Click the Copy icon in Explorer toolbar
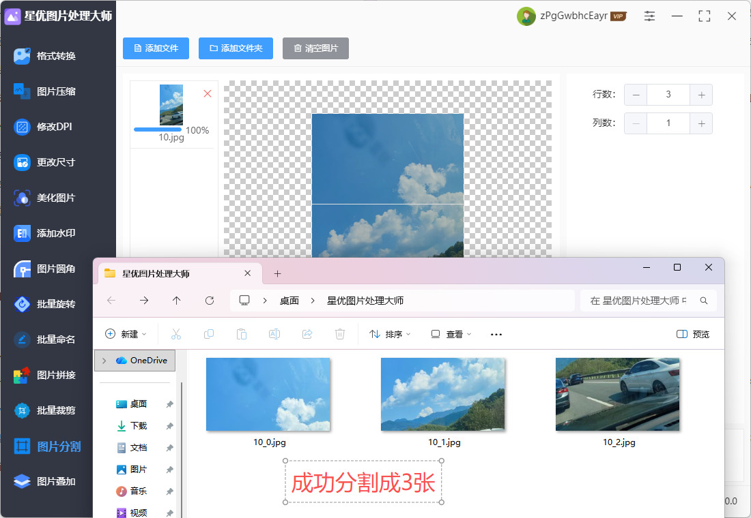 click(x=209, y=334)
